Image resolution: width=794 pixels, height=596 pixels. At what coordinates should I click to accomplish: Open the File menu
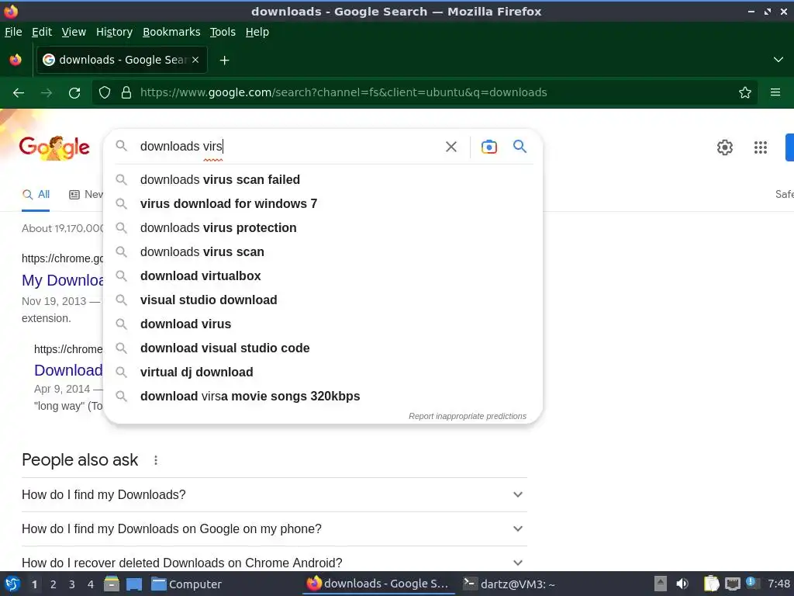(13, 32)
